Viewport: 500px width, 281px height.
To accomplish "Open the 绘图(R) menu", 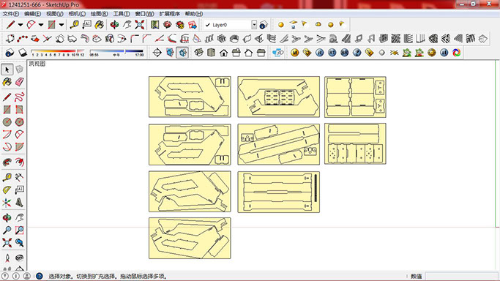I will click(99, 14).
